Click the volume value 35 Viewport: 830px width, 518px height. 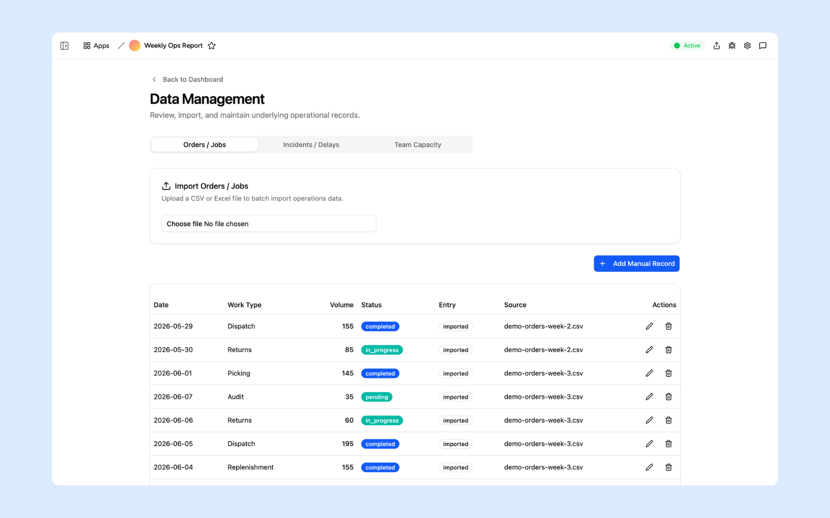[x=349, y=397]
